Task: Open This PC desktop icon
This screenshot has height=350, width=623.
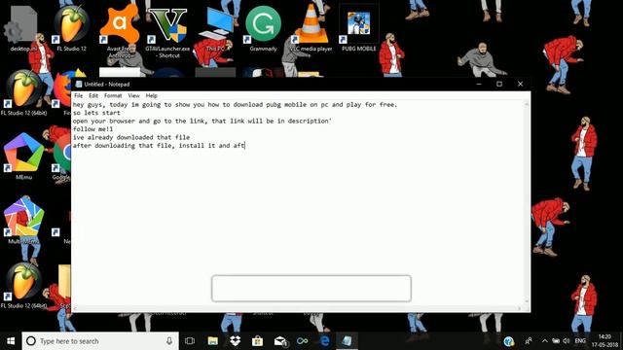Action: [x=215, y=28]
